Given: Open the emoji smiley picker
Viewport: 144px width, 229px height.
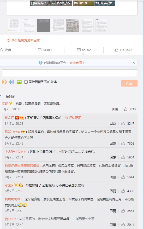Looking at the screenshot, I should tap(4, 82).
